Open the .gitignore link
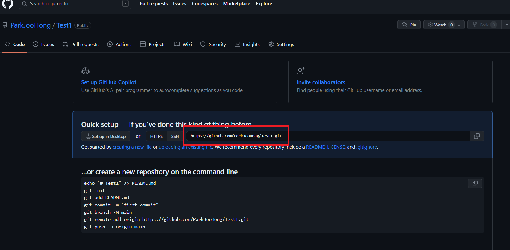Viewport: 510px width, 250px height. [x=367, y=147]
